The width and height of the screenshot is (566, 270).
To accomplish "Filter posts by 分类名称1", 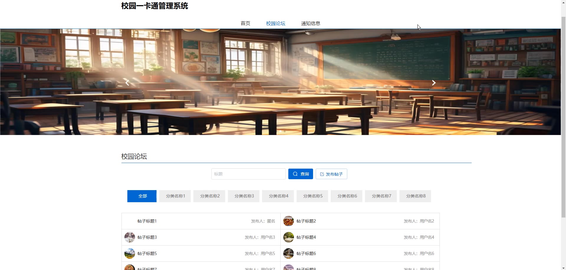I will coord(175,196).
